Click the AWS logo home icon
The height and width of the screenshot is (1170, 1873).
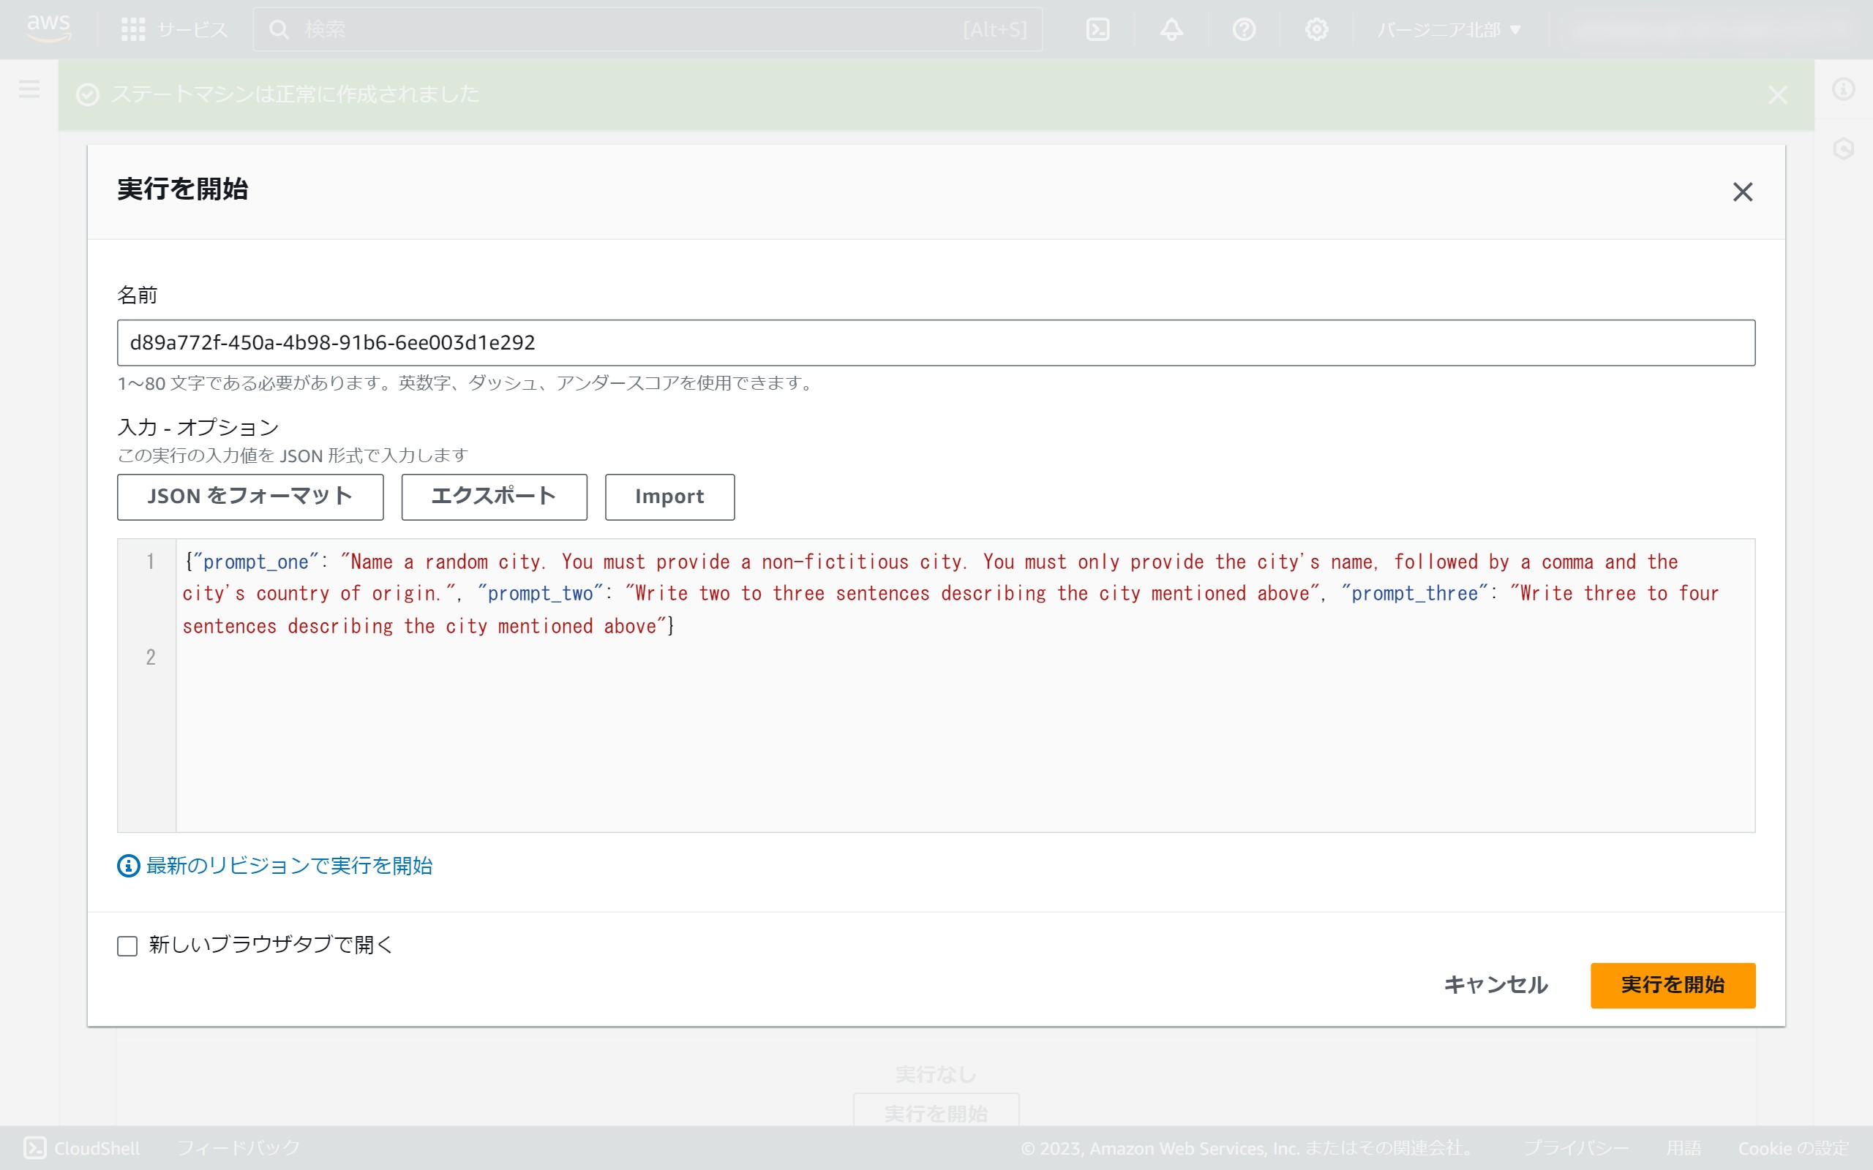point(48,28)
